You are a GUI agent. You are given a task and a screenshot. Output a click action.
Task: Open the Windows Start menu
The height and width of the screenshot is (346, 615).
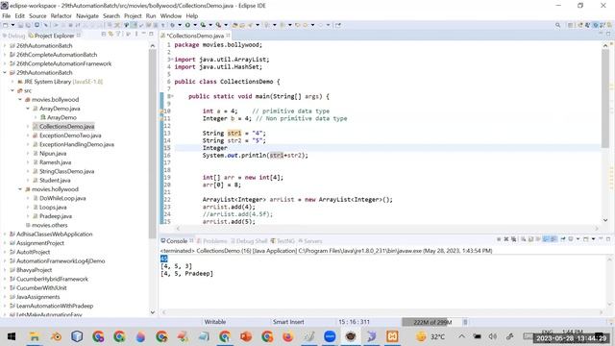coord(12,336)
